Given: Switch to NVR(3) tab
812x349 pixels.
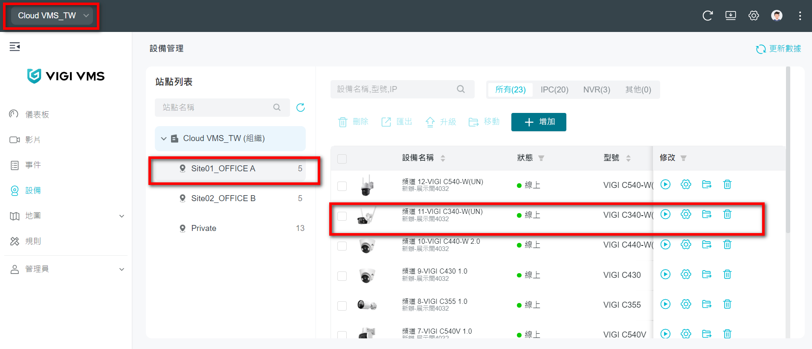Looking at the screenshot, I should pyautogui.click(x=597, y=89).
